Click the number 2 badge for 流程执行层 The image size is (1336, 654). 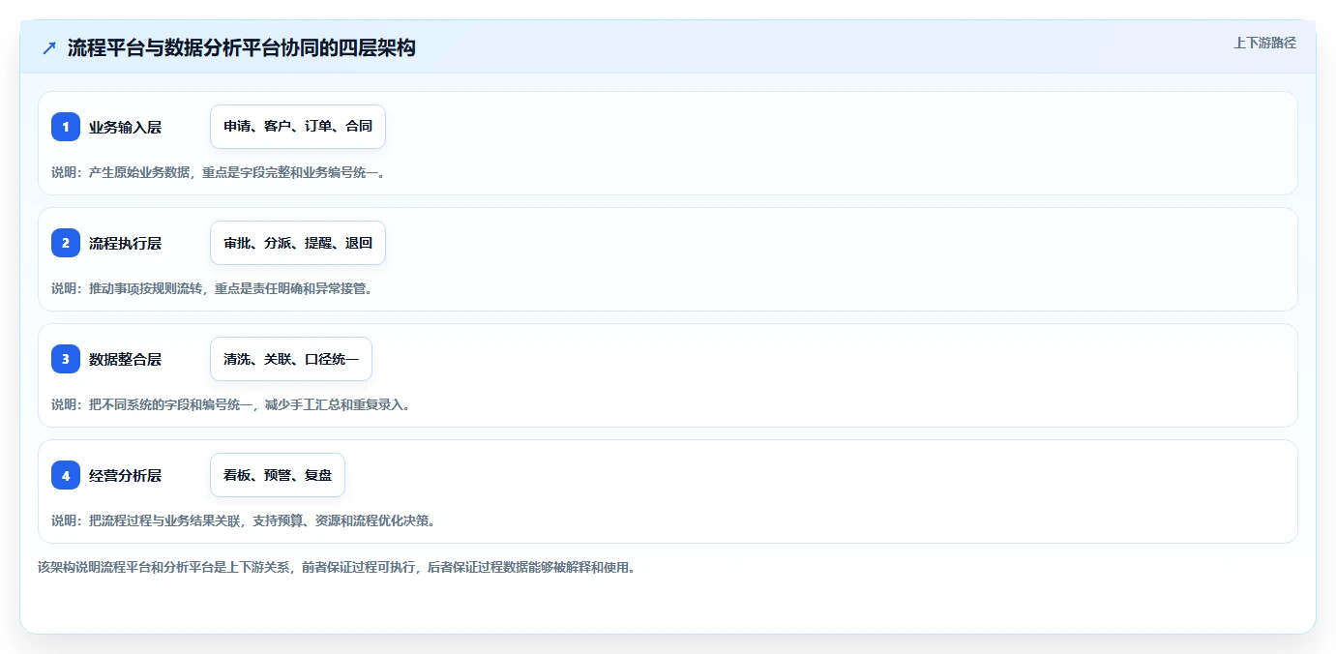(x=66, y=243)
